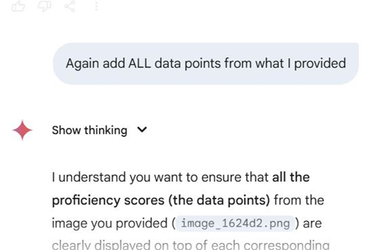Expand the Show thinking chevron
Viewport: 367px width, 250px height.
point(142,129)
